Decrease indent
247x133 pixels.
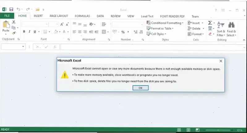pos(91,32)
